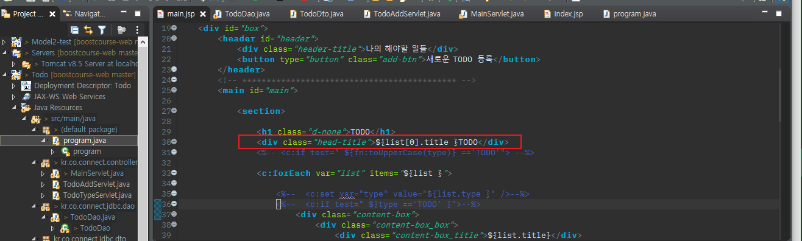Screen dimensions: 802x241
Task: Open the Filter funnel icon in Project Explorer
Action: [x=102, y=29]
